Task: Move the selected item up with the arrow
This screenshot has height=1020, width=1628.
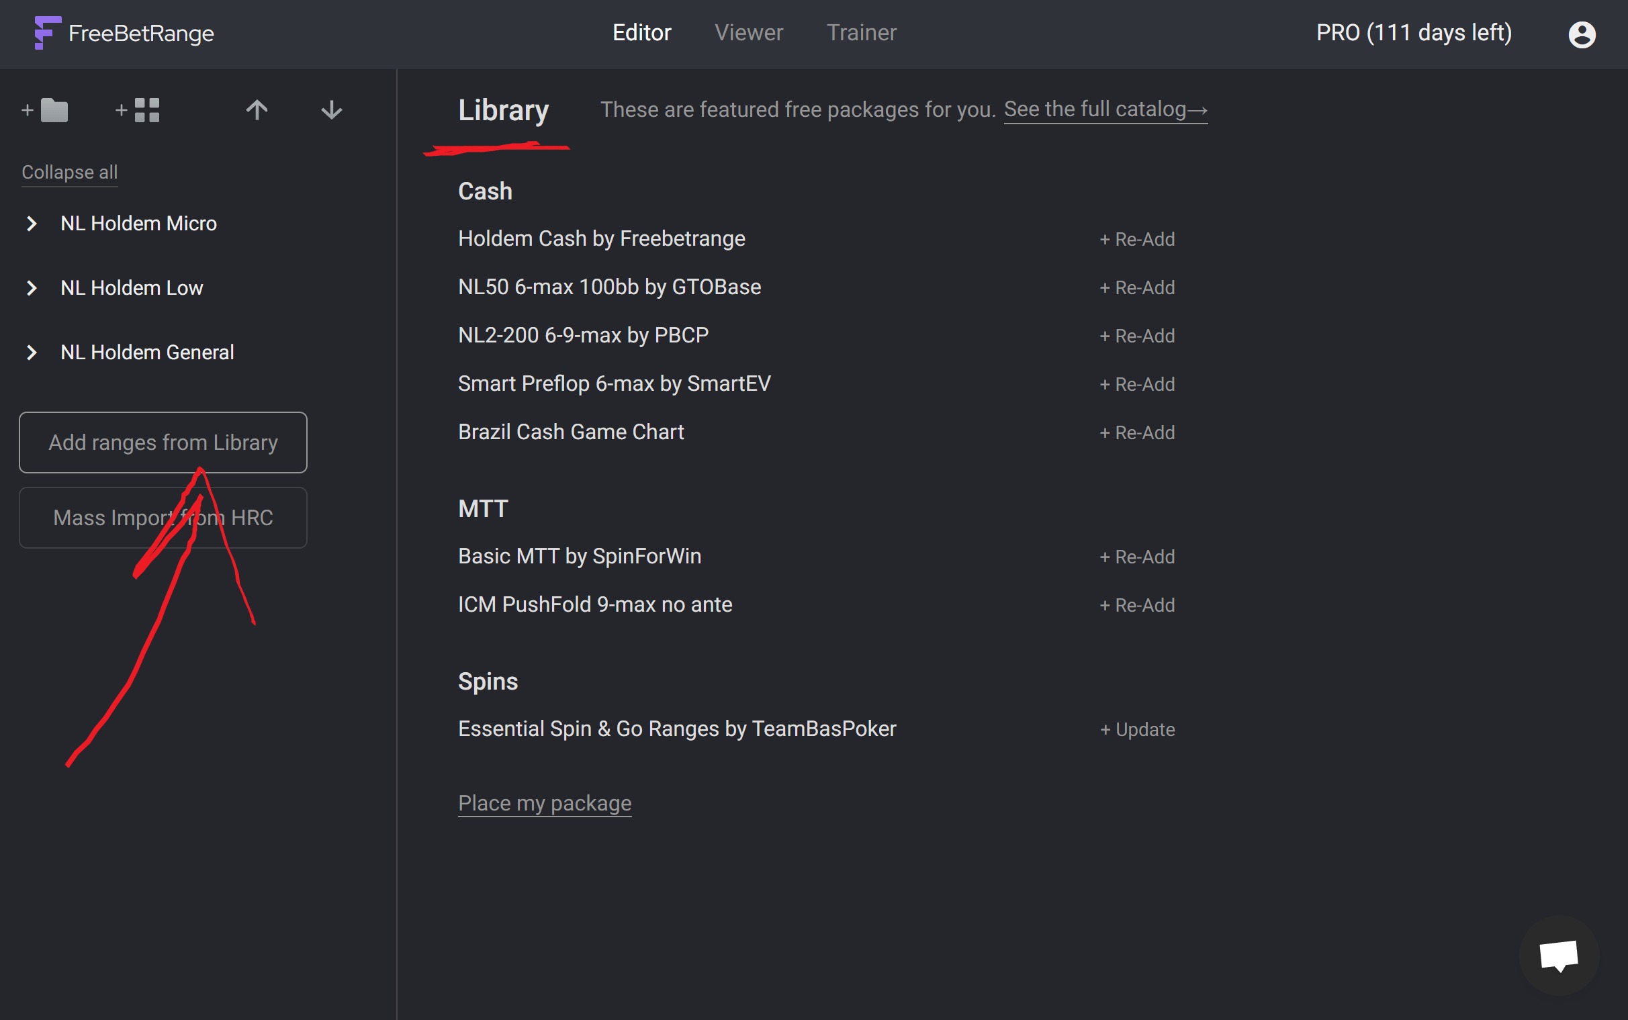Action: tap(257, 110)
